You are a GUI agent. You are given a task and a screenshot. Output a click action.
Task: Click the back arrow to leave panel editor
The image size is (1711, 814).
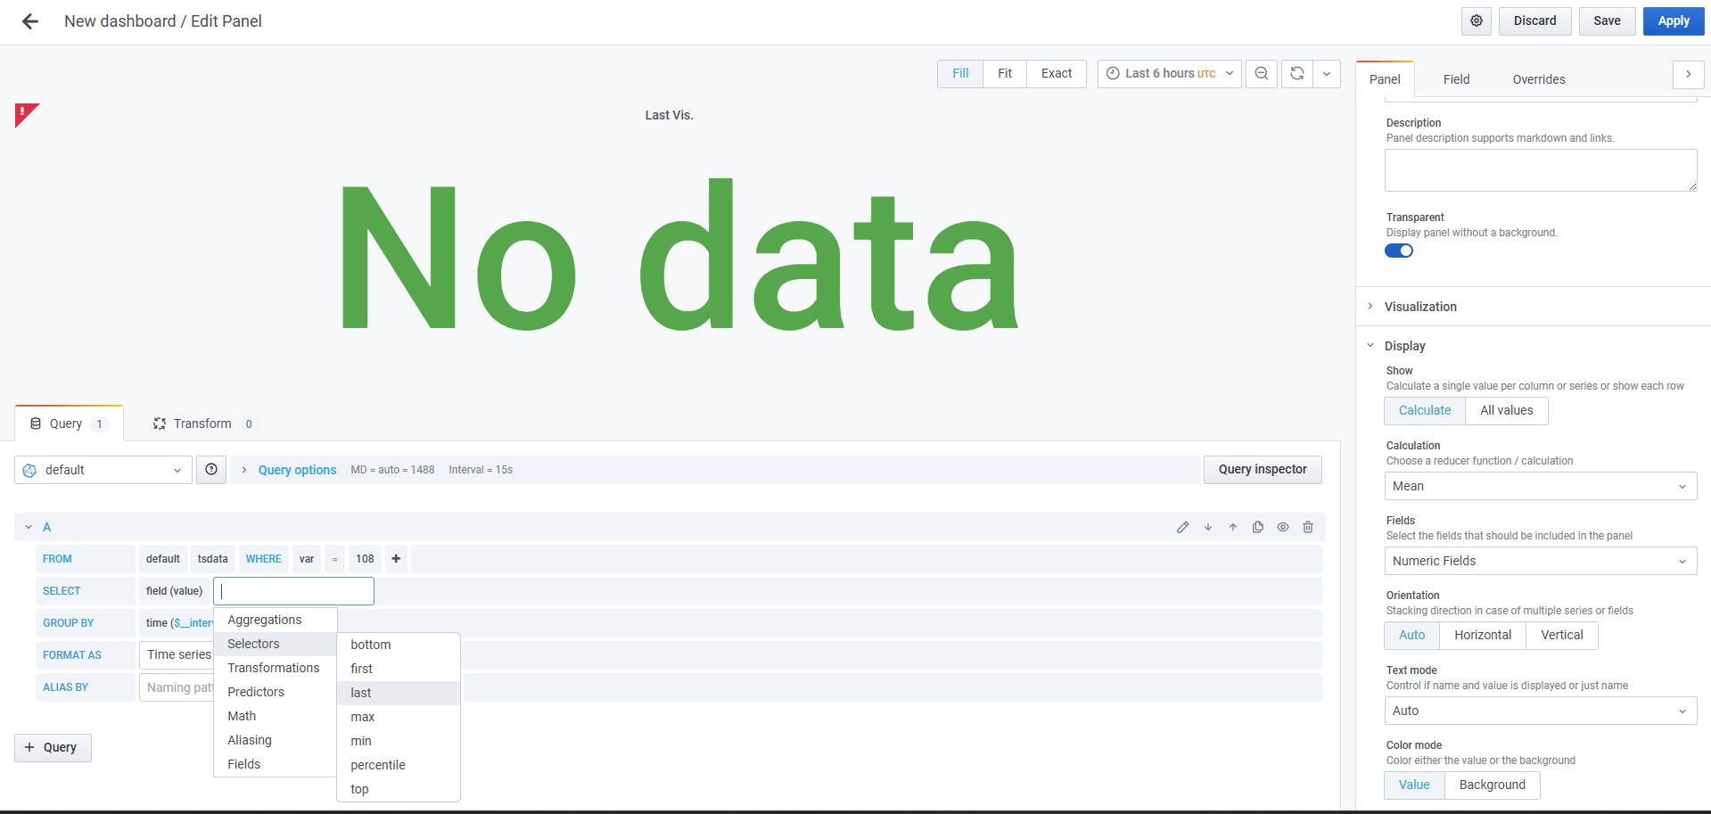click(x=30, y=21)
